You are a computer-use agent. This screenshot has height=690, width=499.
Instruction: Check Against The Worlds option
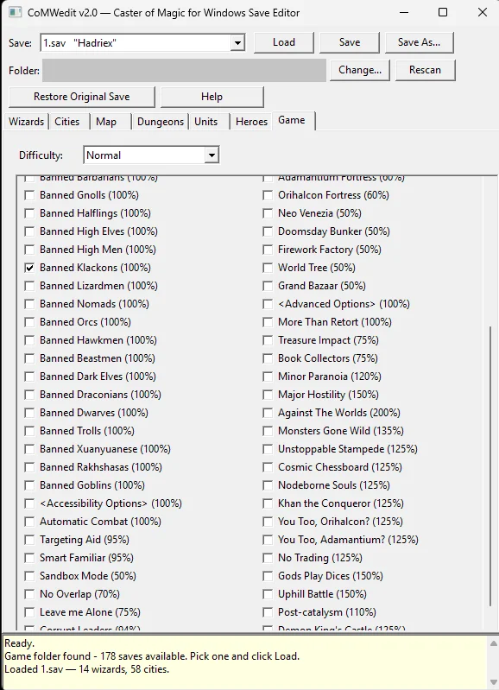(x=268, y=413)
